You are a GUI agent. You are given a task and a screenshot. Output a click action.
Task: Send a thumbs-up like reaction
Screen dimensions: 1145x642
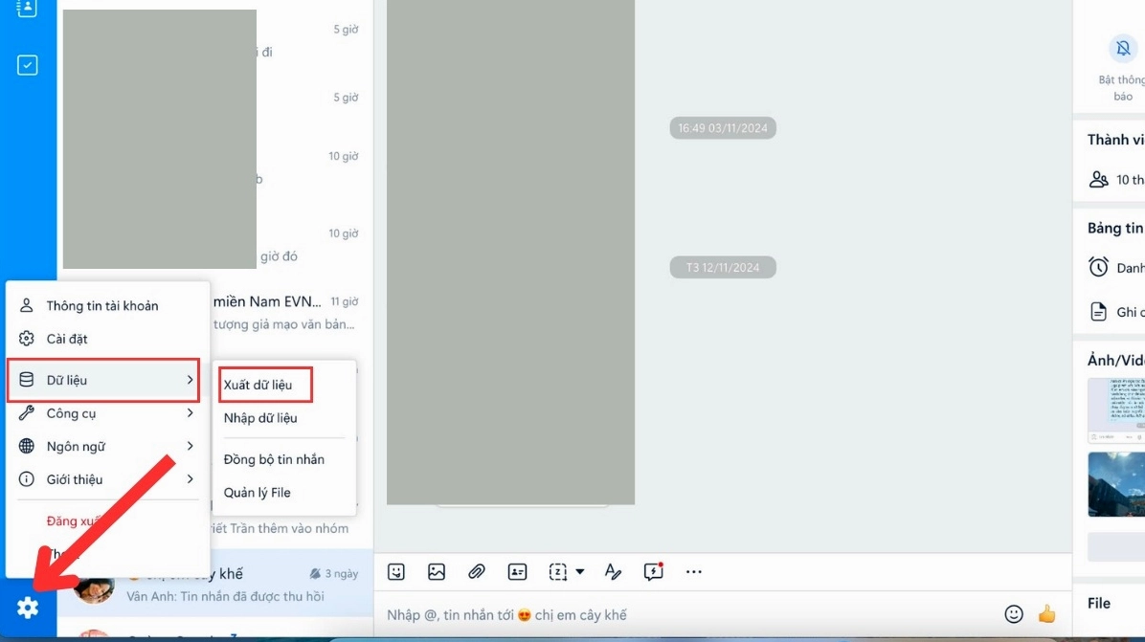[1047, 614]
